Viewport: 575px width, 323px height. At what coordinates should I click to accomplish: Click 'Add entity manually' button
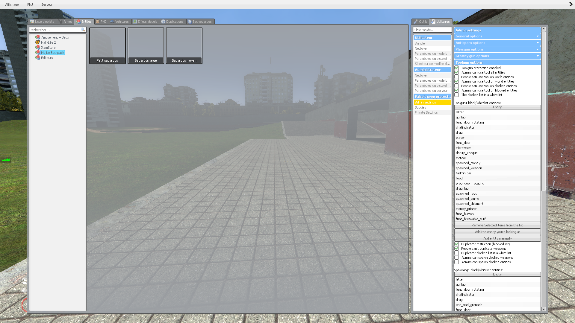(x=497, y=238)
